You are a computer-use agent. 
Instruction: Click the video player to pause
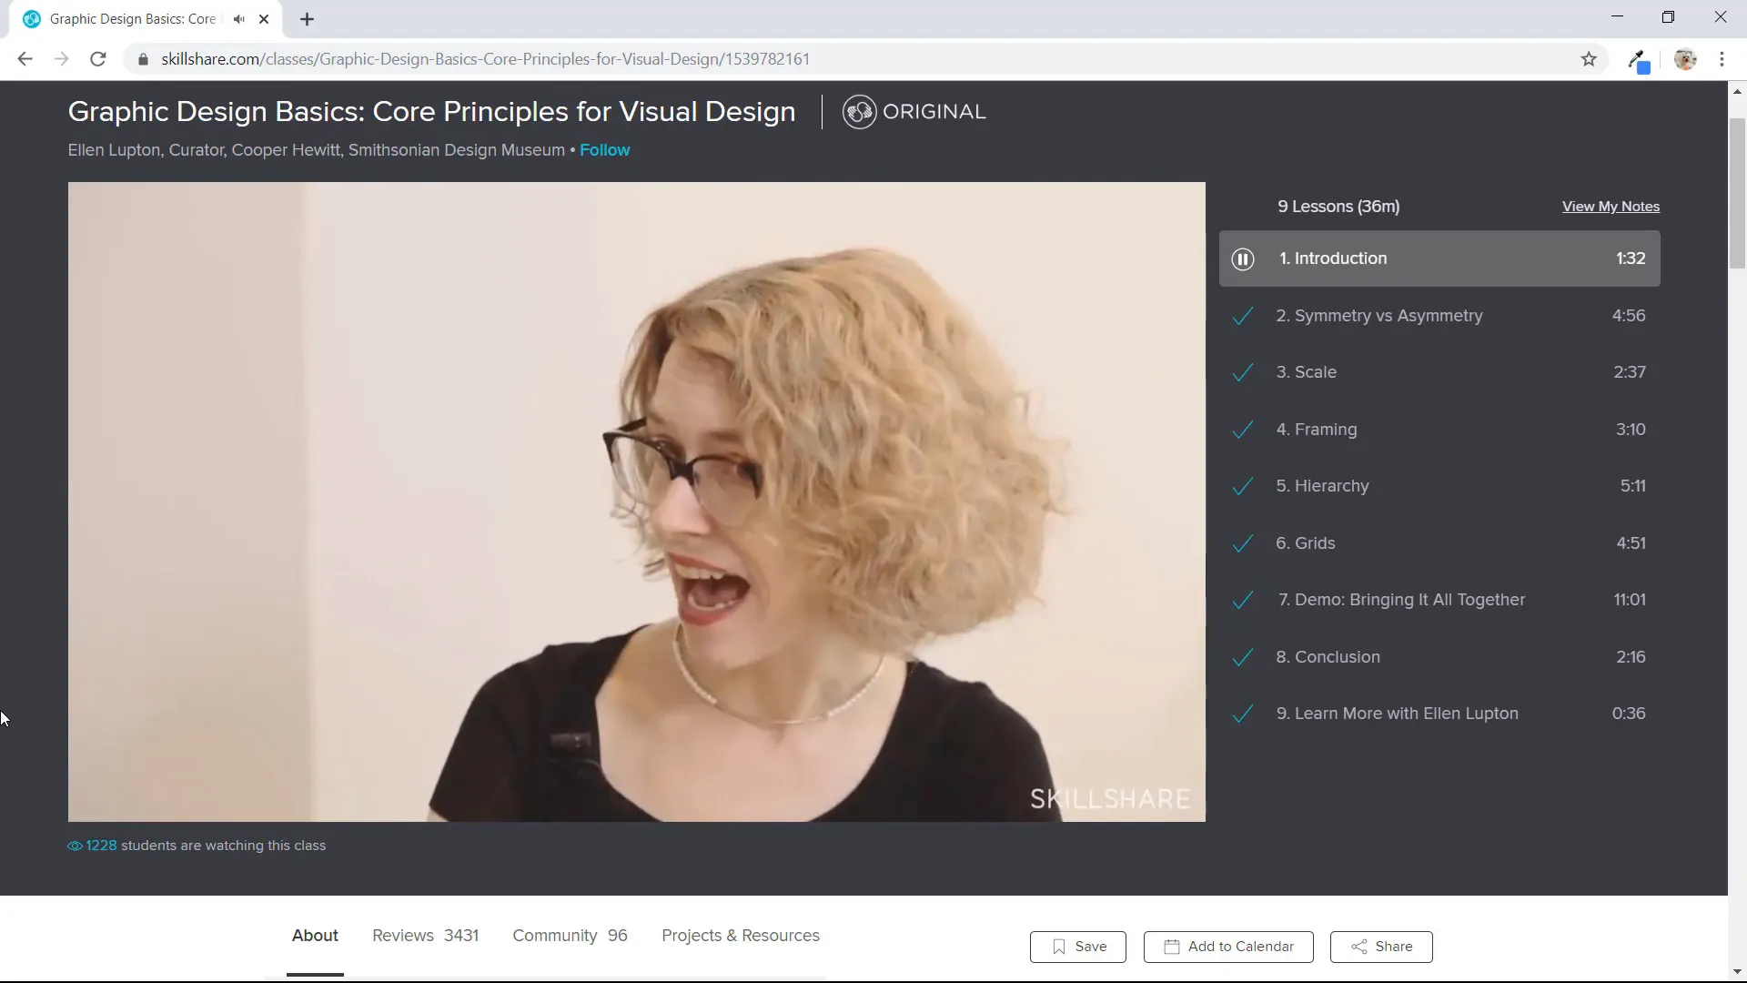point(637,502)
